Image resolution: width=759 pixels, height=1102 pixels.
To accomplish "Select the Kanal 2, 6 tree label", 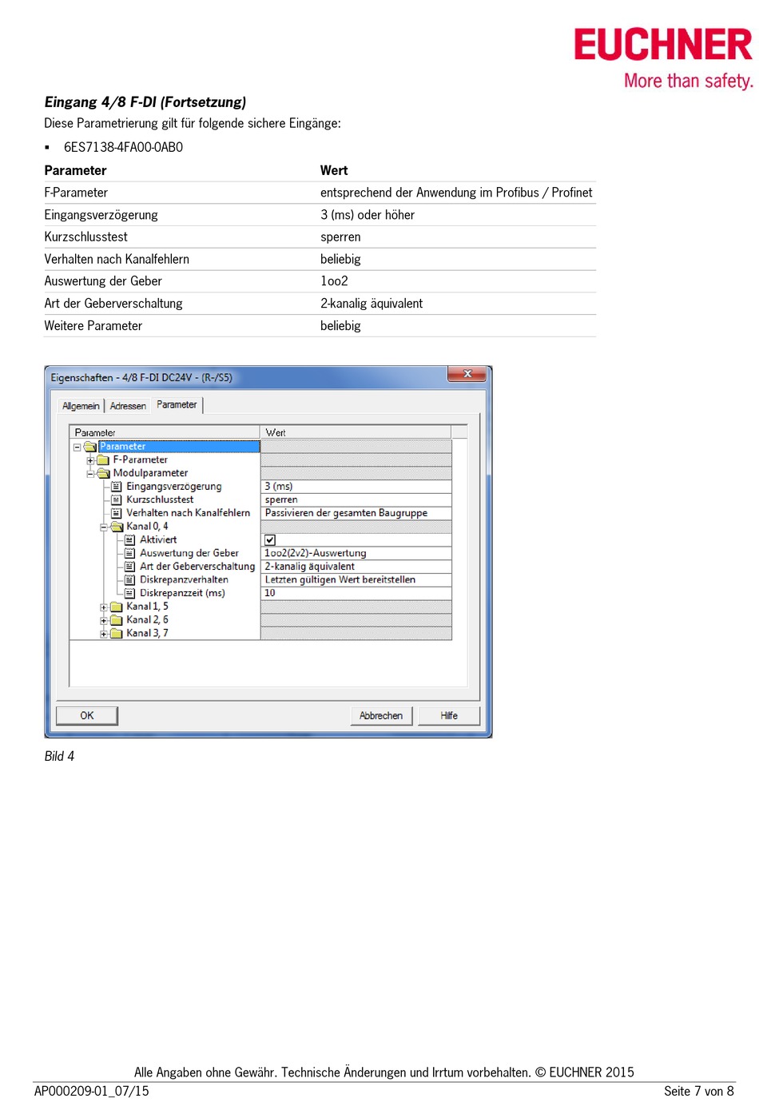I will click(x=147, y=620).
